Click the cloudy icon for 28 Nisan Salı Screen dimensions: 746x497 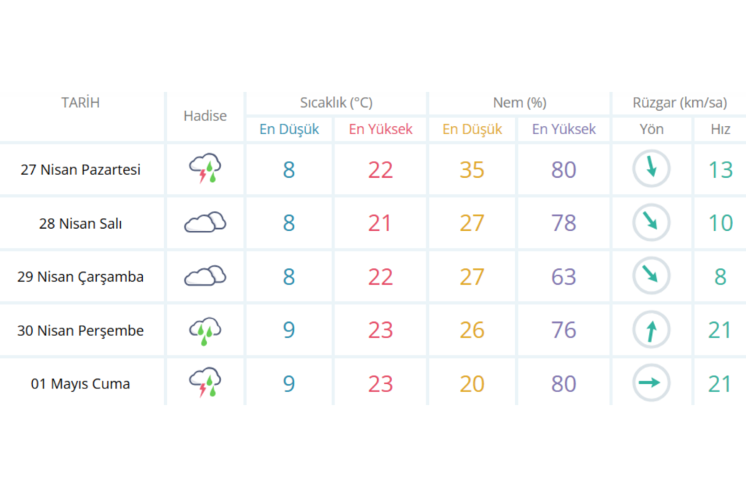[205, 222]
